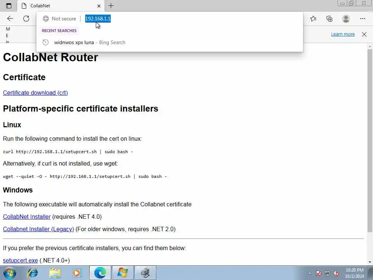Viewport: 373px width, 280px height.
Task: Click the Windows section heading
Action: tap(17, 190)
